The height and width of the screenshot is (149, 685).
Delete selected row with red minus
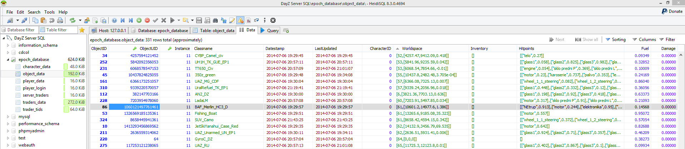[147, 20]
